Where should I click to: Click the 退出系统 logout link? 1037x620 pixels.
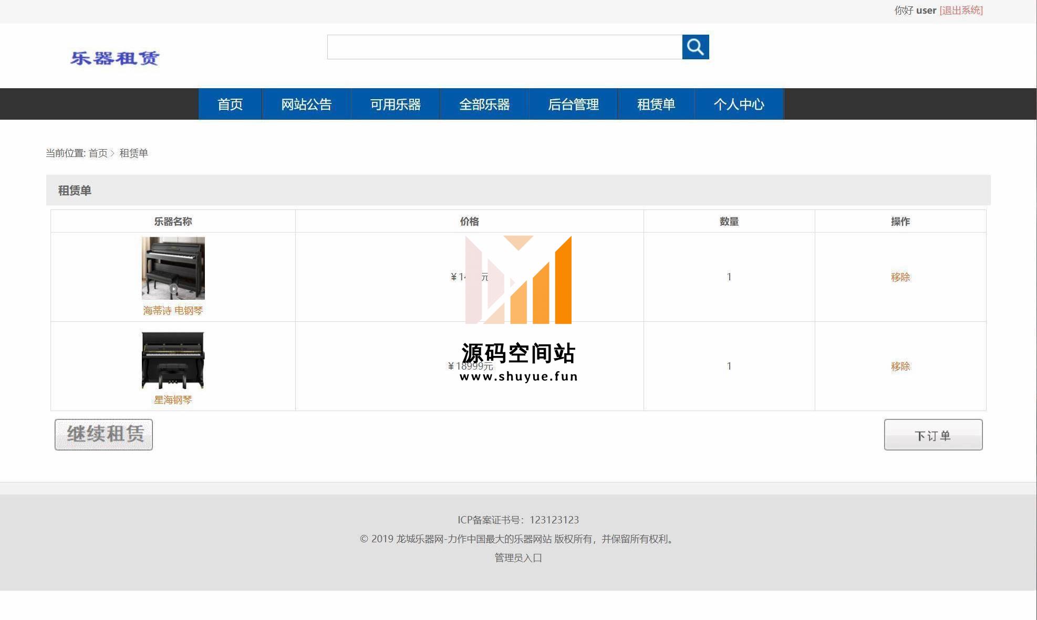coord(961,10)
